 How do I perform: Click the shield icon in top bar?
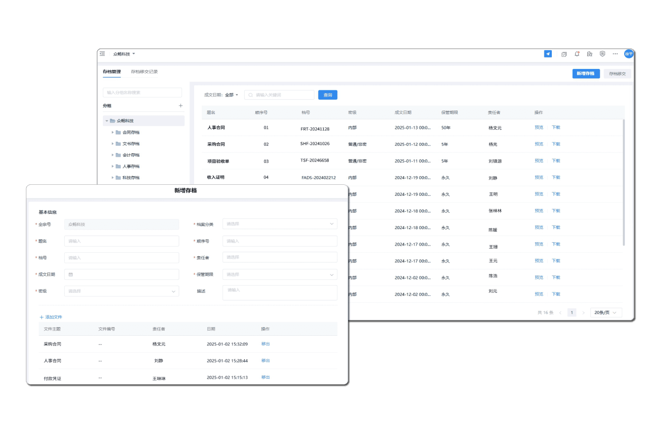click(602, 54)
